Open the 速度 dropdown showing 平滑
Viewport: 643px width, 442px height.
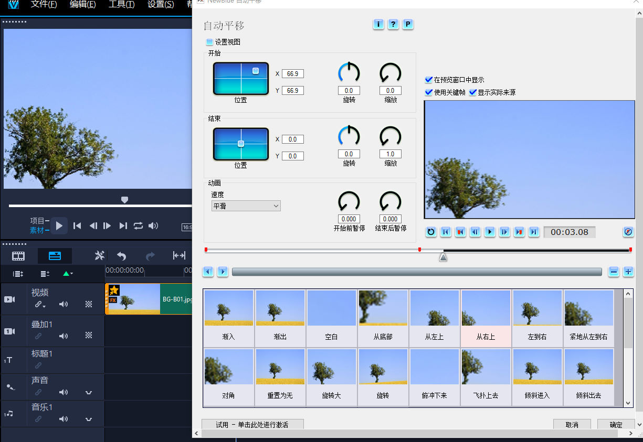click(246, 206)
